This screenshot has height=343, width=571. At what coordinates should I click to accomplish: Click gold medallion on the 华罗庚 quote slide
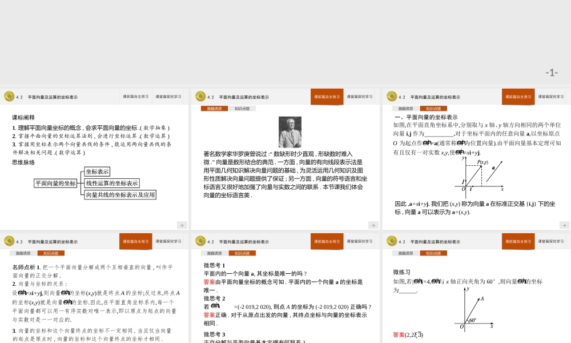tap(200, 97)
